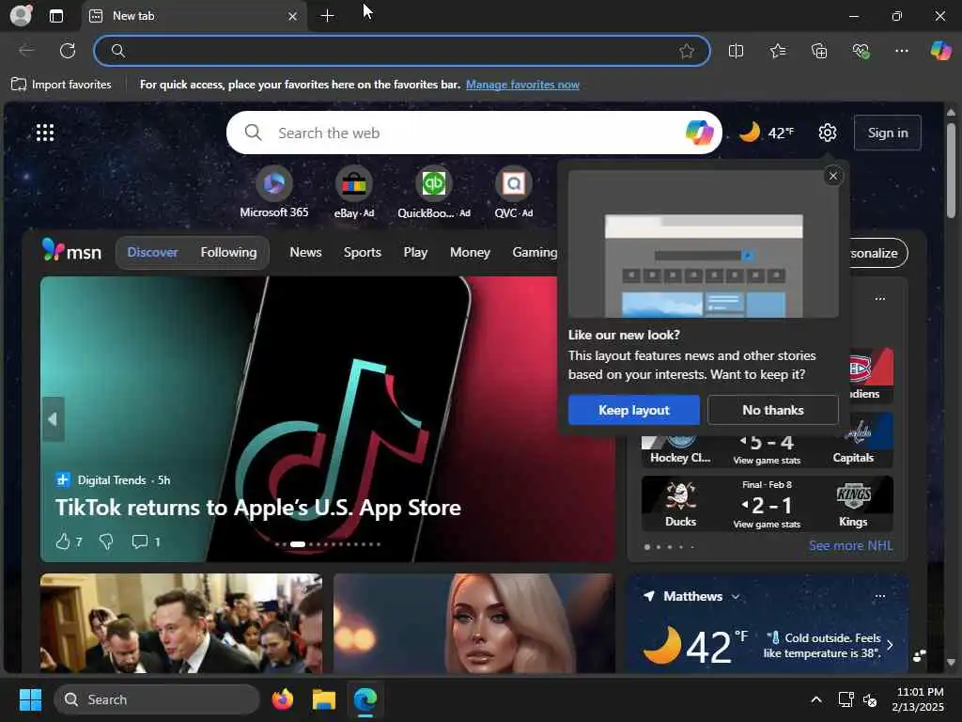Click Keep layout
962x722 pixels.
pyautogui.click(x=634, y=410)
